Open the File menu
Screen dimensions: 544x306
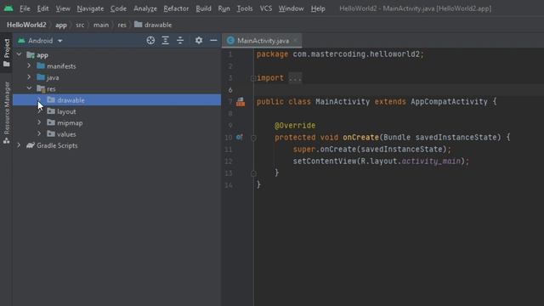click(x=25, y=8)
